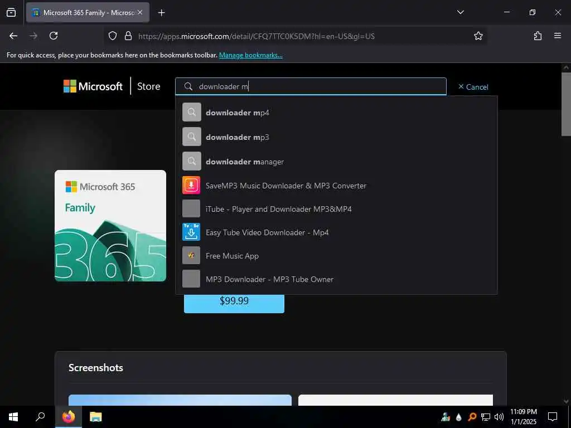Open MP3 Downloader - MP3 Tube Owner
The width and height of the screenshot is (571, 428).
click(336, 279)
